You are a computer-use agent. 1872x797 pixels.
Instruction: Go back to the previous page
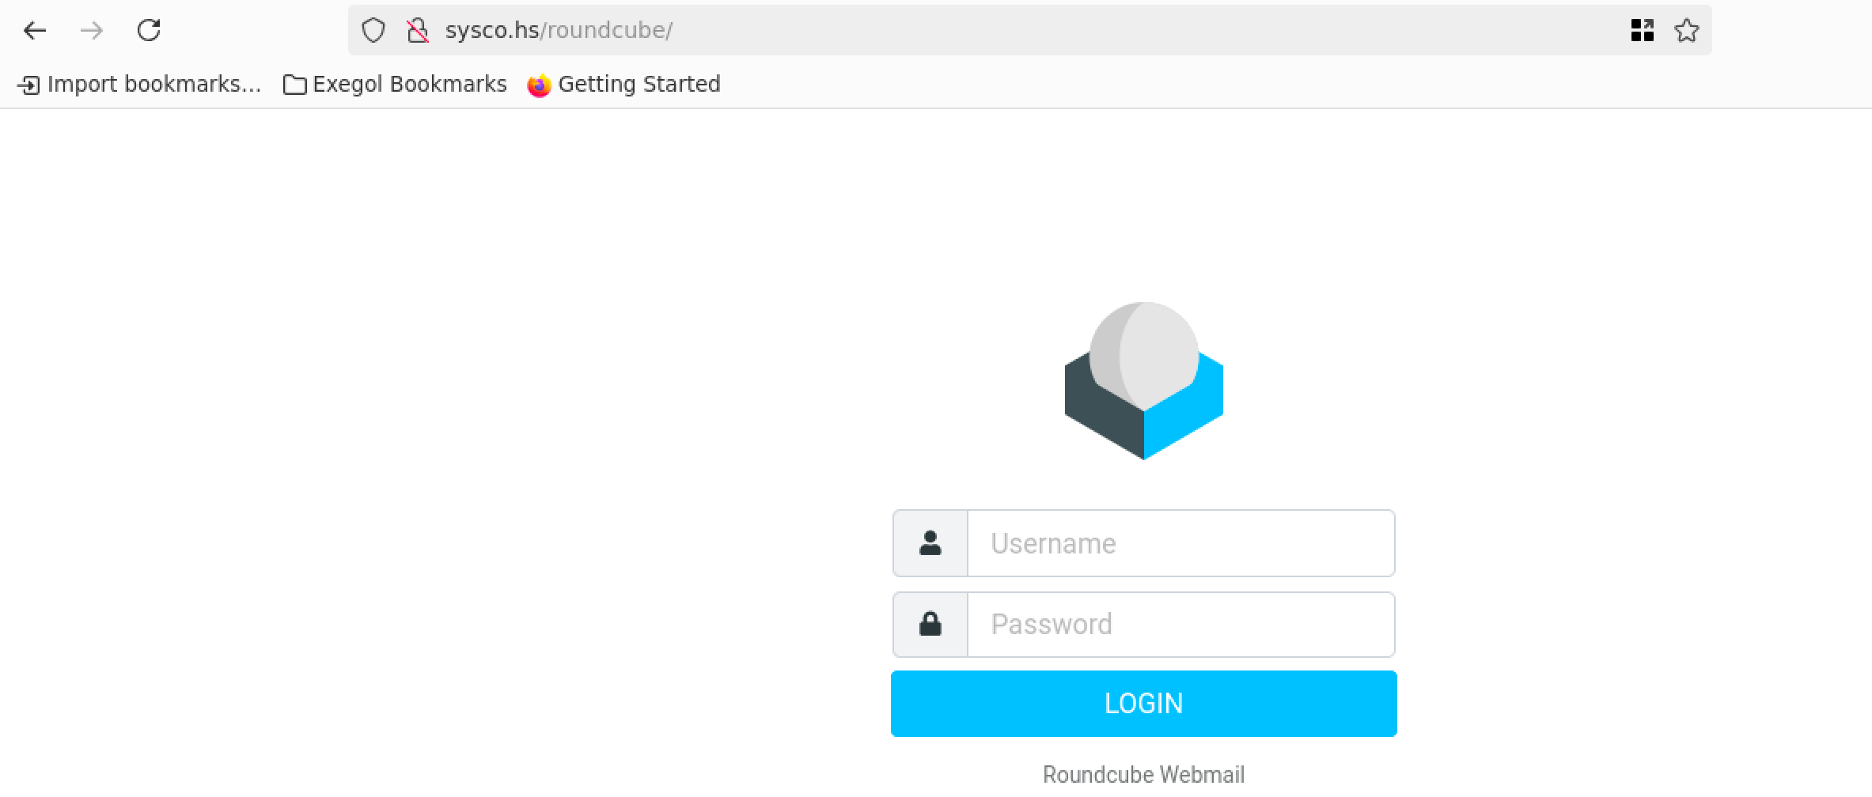pyautogui.click(x=35, y=31)
